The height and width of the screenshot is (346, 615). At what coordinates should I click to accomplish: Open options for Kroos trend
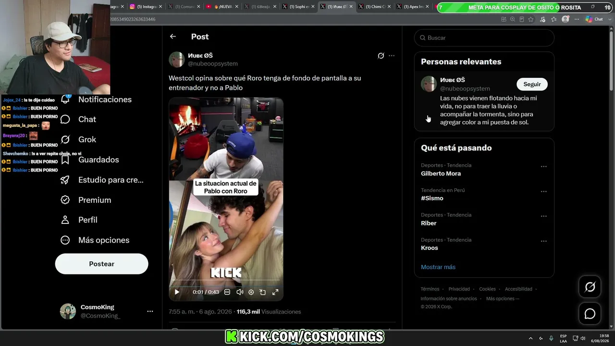point(544,241)
